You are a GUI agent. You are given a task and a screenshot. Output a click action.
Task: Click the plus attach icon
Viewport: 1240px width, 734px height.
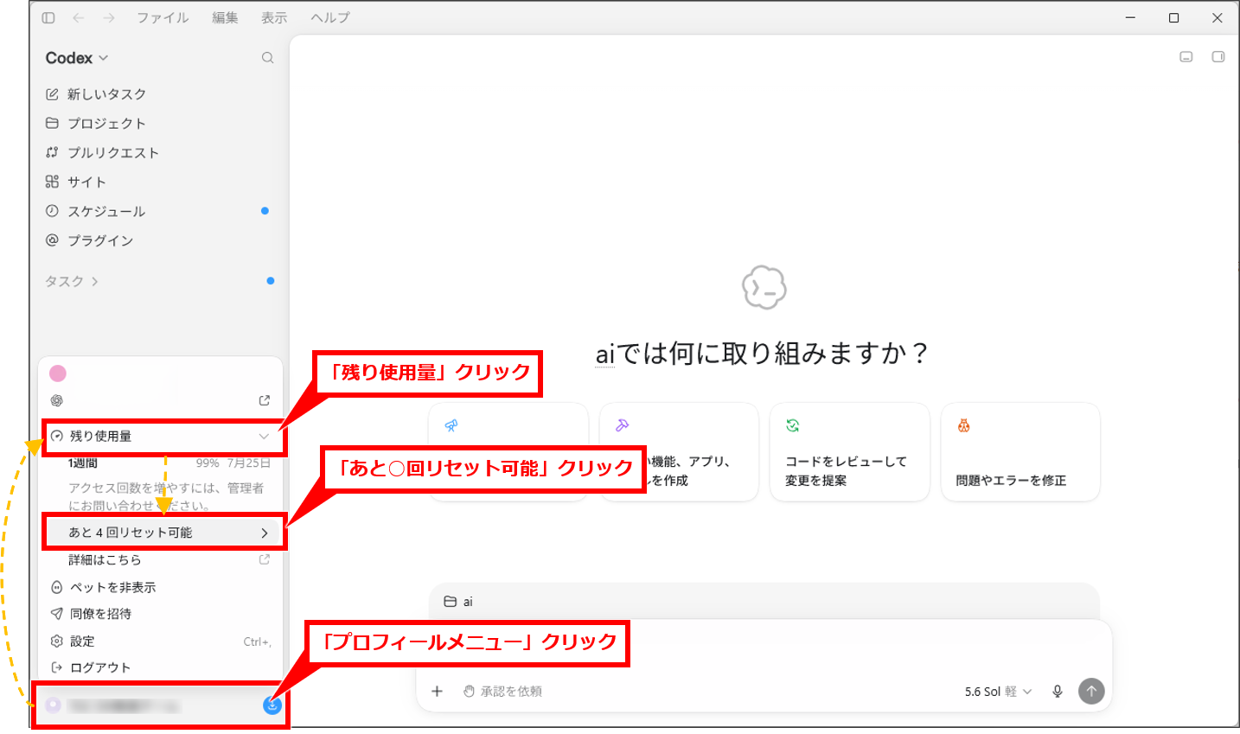click(438, 692)
